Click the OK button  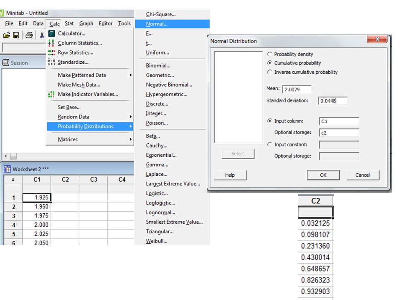[323, 175]
